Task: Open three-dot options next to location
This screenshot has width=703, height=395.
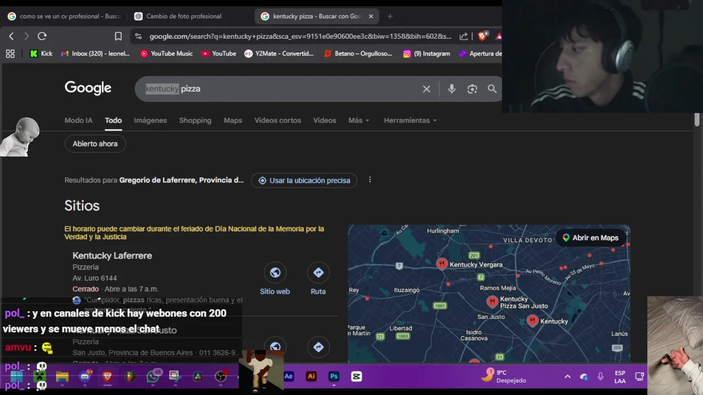Action: (370, 180)
